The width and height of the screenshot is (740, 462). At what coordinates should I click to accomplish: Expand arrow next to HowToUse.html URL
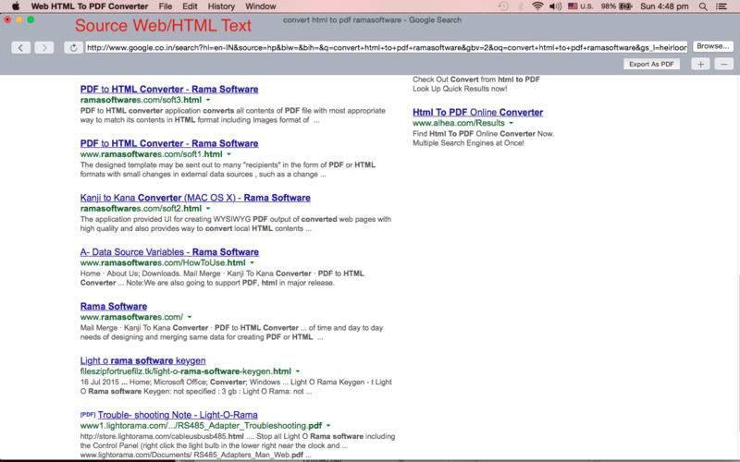point(252,262)
